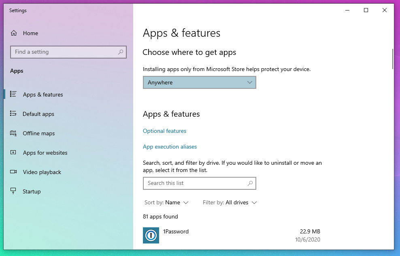Maximize the Settings window

pyautogui.click(x=366, y=10)
